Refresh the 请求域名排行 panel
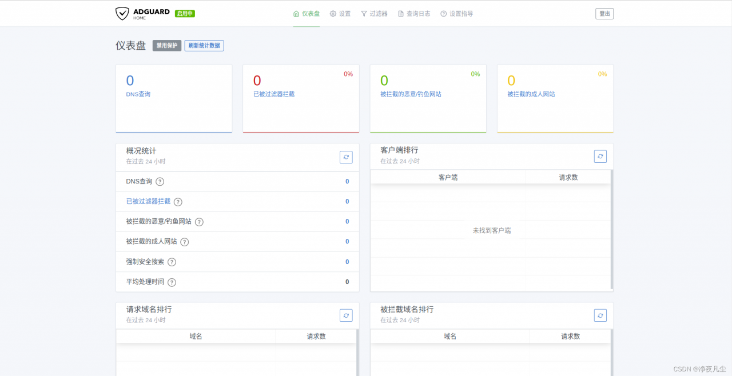The image size is (732, 376). [x=346, y=315]
